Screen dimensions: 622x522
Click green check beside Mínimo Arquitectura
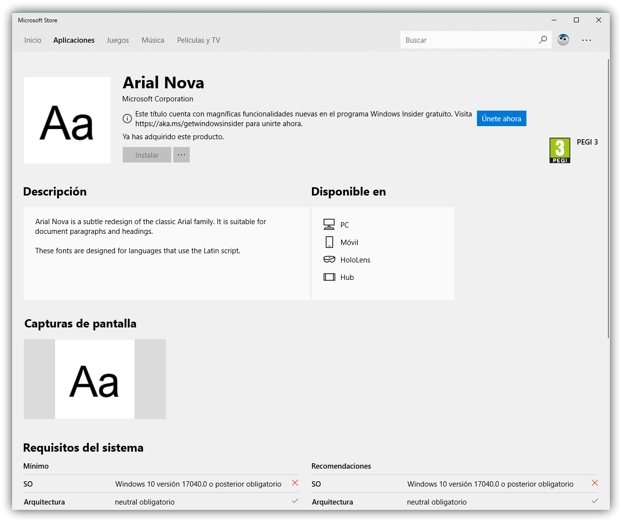point(295,501)
